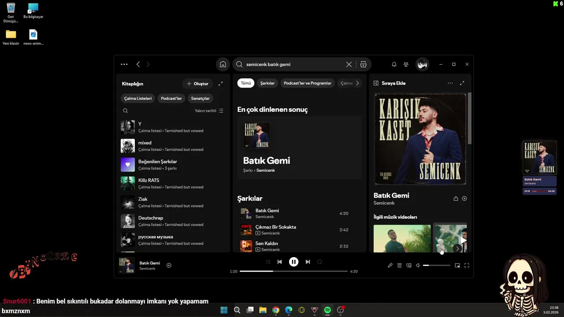564x317 pixels.
Task: Pause the playing song
Action: click(293, 262)
